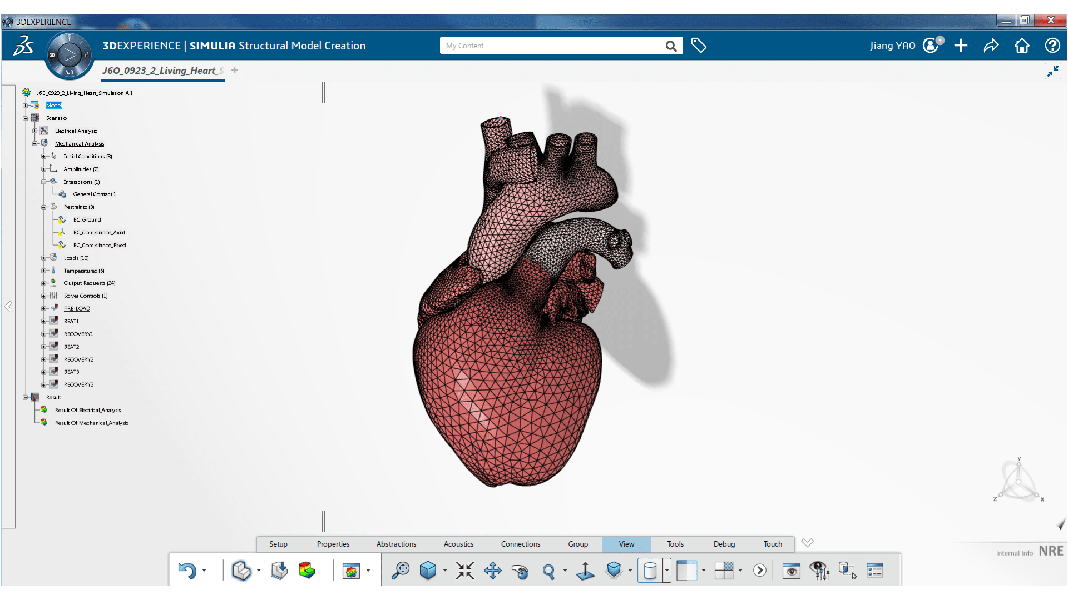Open the Undo history dropdown arrow
The height and width of the screenshot is (600, 1068).
tap(205, 571)
